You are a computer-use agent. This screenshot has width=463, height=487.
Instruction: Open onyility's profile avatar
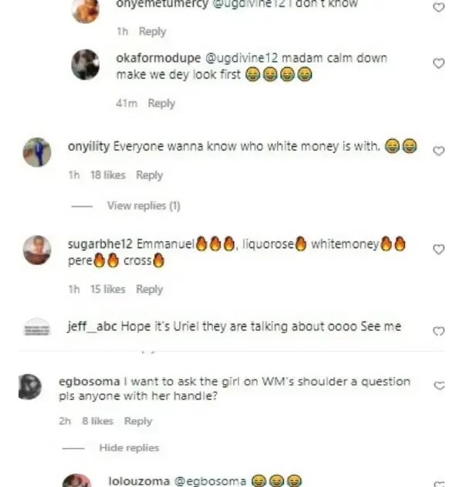tap(37, 152)
